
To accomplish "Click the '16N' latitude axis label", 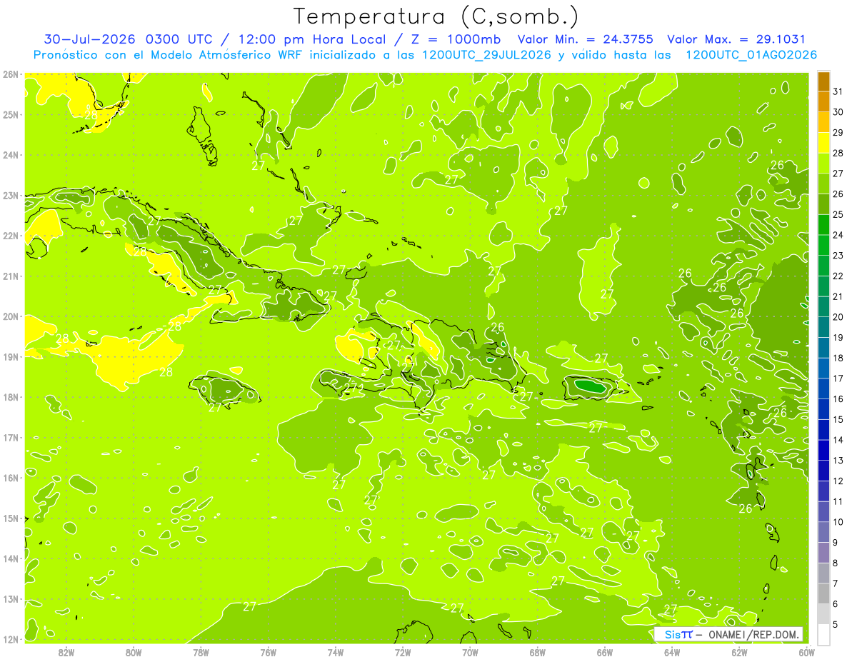I will click(x=11, y=478).
